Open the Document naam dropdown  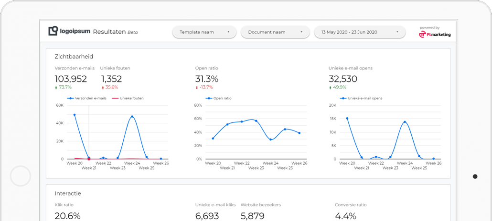pos(275,32)
